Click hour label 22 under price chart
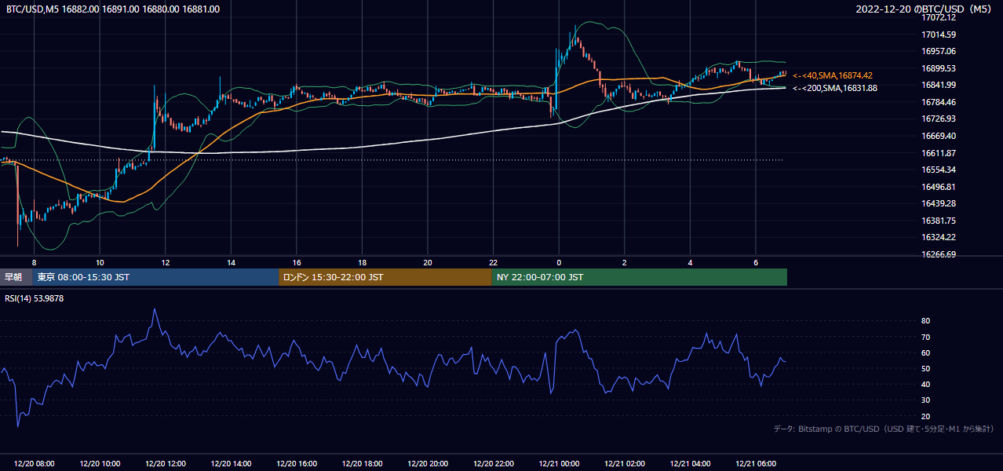Image resolution: width=1003 pixels, height=471 pixels. 493,262
